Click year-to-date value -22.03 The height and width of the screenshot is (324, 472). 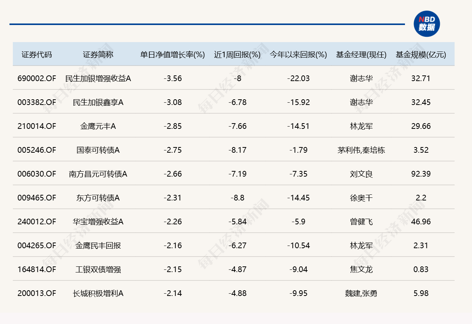[299, 78]
